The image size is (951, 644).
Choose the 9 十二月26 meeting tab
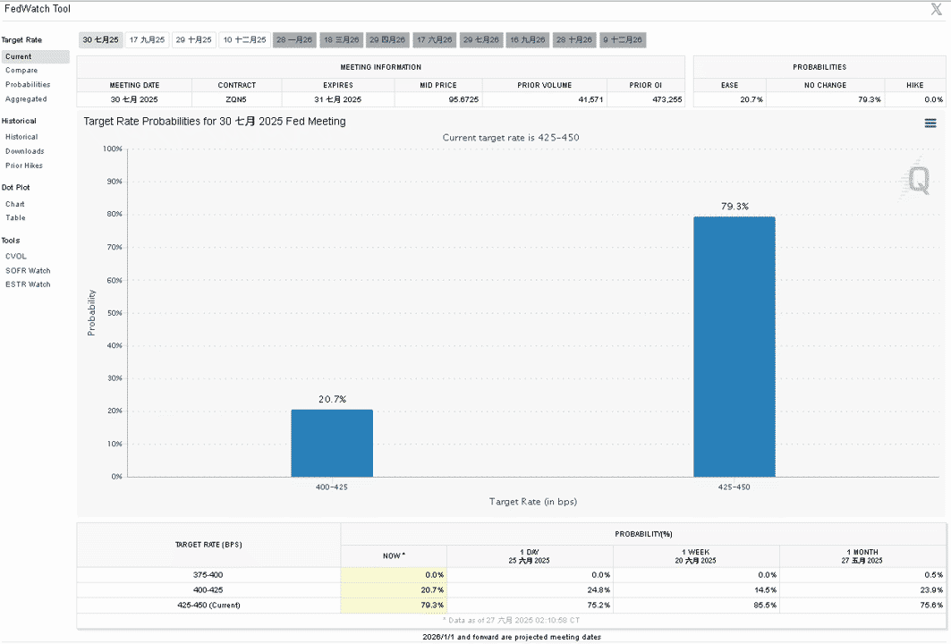coord(623,40)
